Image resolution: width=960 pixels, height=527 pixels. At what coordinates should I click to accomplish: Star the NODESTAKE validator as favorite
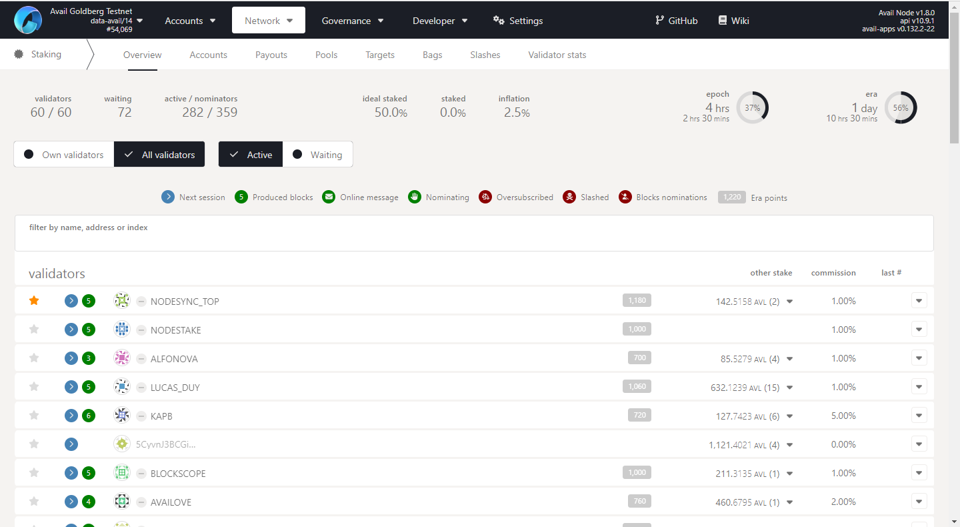click(34, 330)
